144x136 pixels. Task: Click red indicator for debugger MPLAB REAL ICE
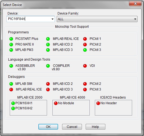click(x=11, y=89)
